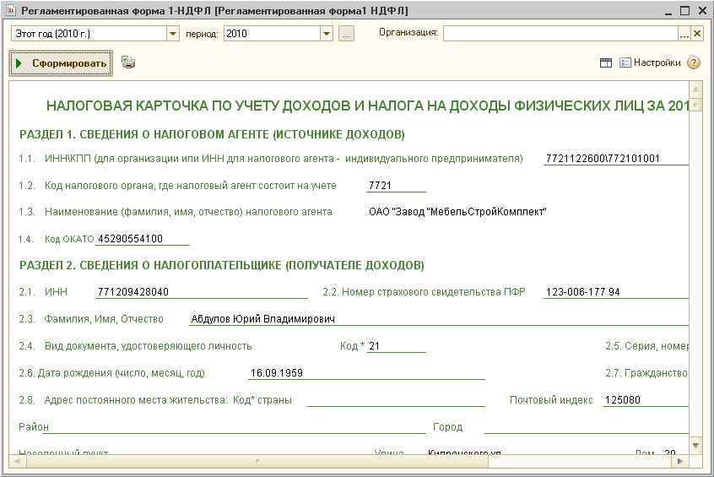The image size is (714, 477).
Task: Click the Этот год (2010 г.) field text
Action: tap(53, 34)
